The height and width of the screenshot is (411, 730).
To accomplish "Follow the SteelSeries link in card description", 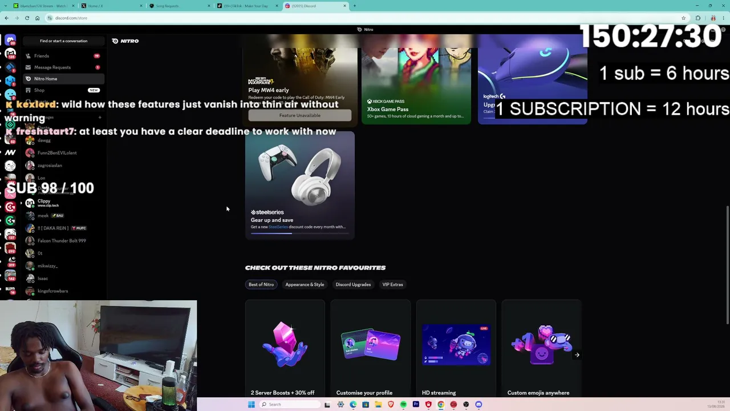I will point(278,227).
